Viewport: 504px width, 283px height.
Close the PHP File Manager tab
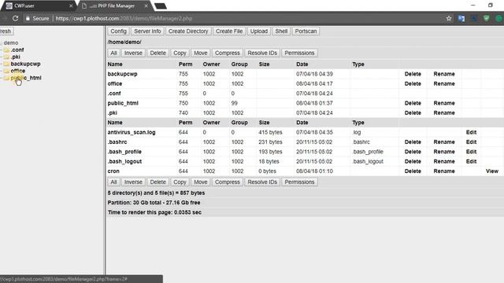coord(146,6)
